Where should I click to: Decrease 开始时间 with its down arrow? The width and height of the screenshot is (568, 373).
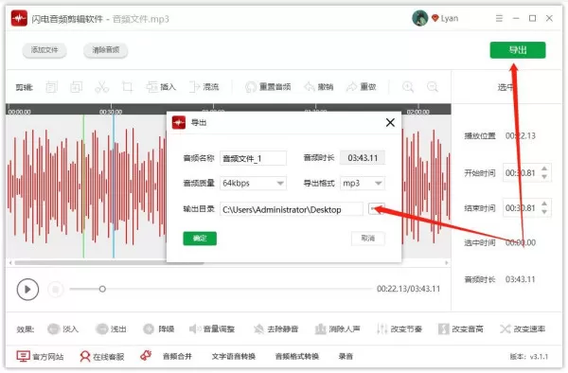pos(544,177)
